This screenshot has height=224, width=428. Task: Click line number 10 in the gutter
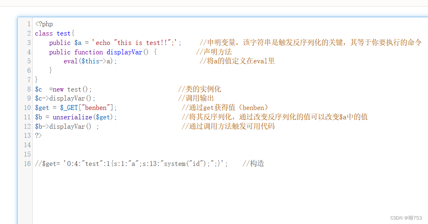27,108
